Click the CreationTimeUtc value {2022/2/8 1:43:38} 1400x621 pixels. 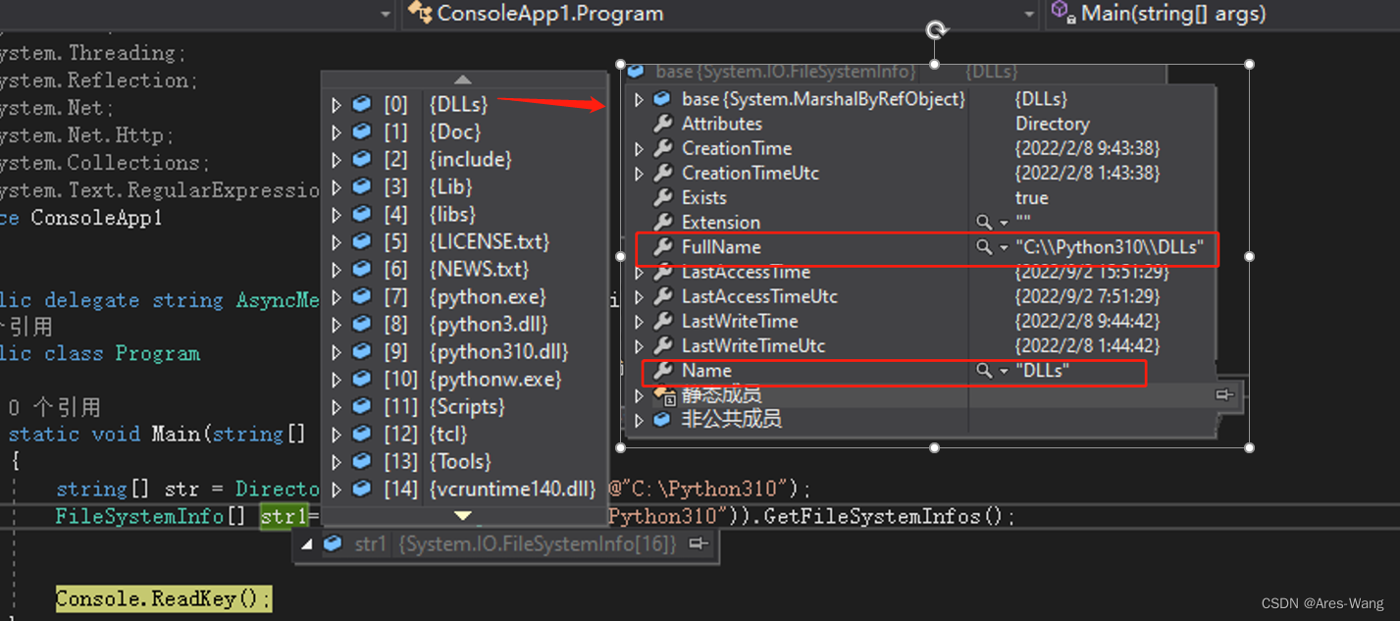(1087, 173)
